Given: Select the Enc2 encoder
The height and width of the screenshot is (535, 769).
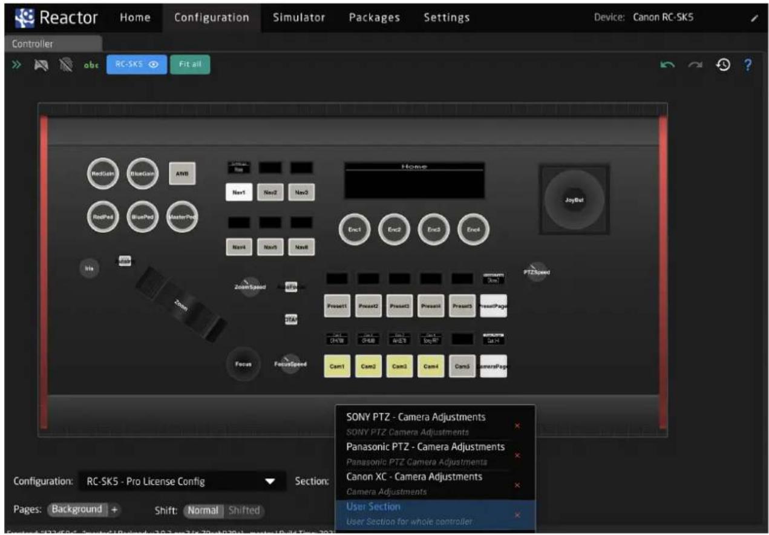Looking at the screenshot, I should click(394, 229).
